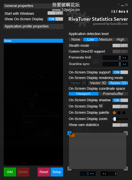Click the 7.3.7 Beta 6 version text
132x180 pixels.
(x=120, y=11)
